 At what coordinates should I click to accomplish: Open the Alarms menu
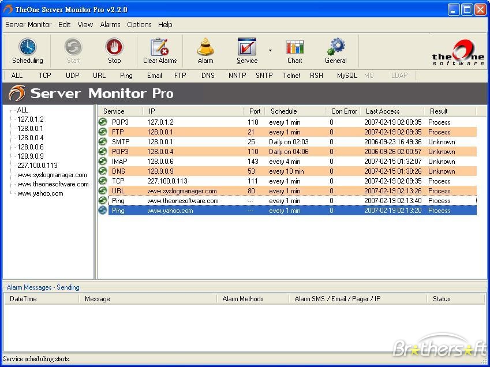[110, 25]
